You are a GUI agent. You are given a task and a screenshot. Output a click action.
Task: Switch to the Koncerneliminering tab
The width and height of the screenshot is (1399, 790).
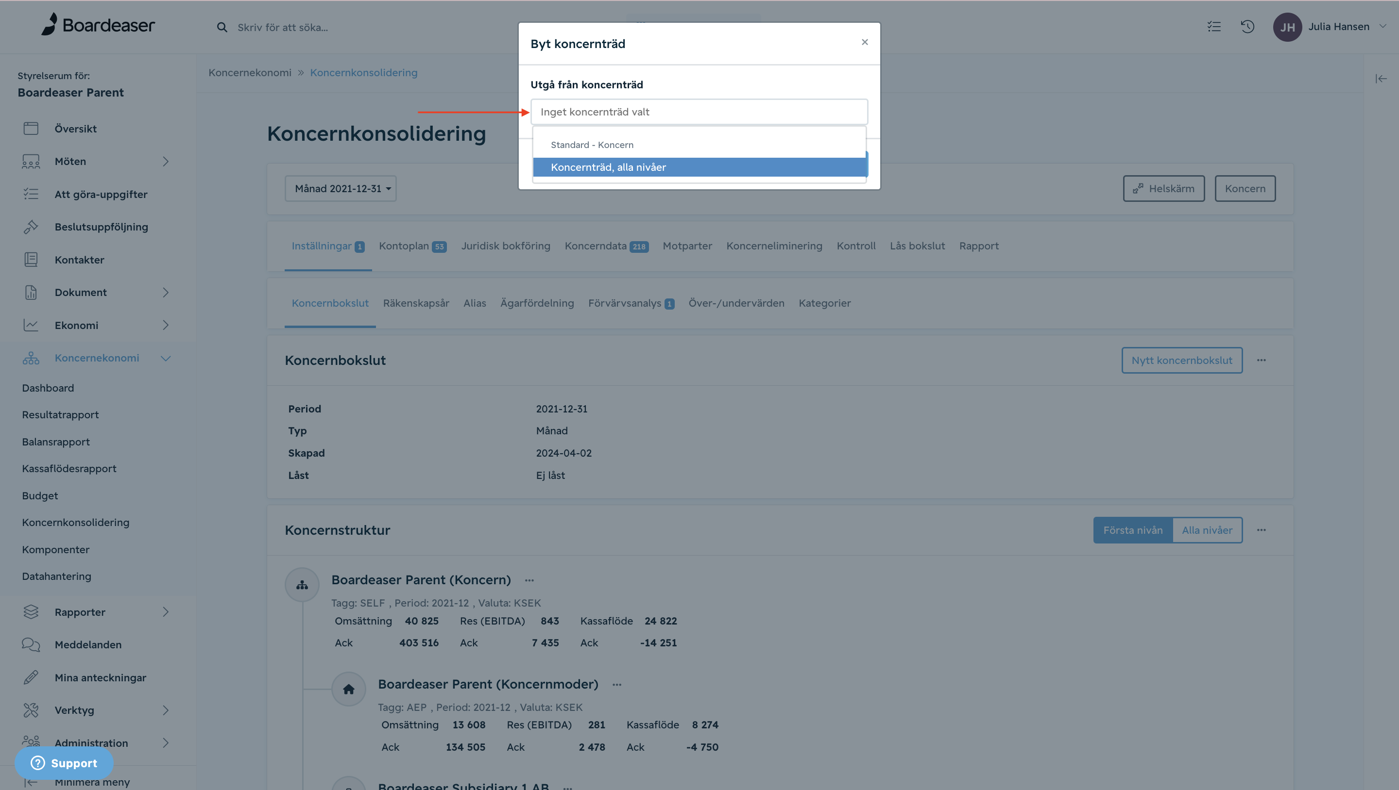(x=774, y=246)
